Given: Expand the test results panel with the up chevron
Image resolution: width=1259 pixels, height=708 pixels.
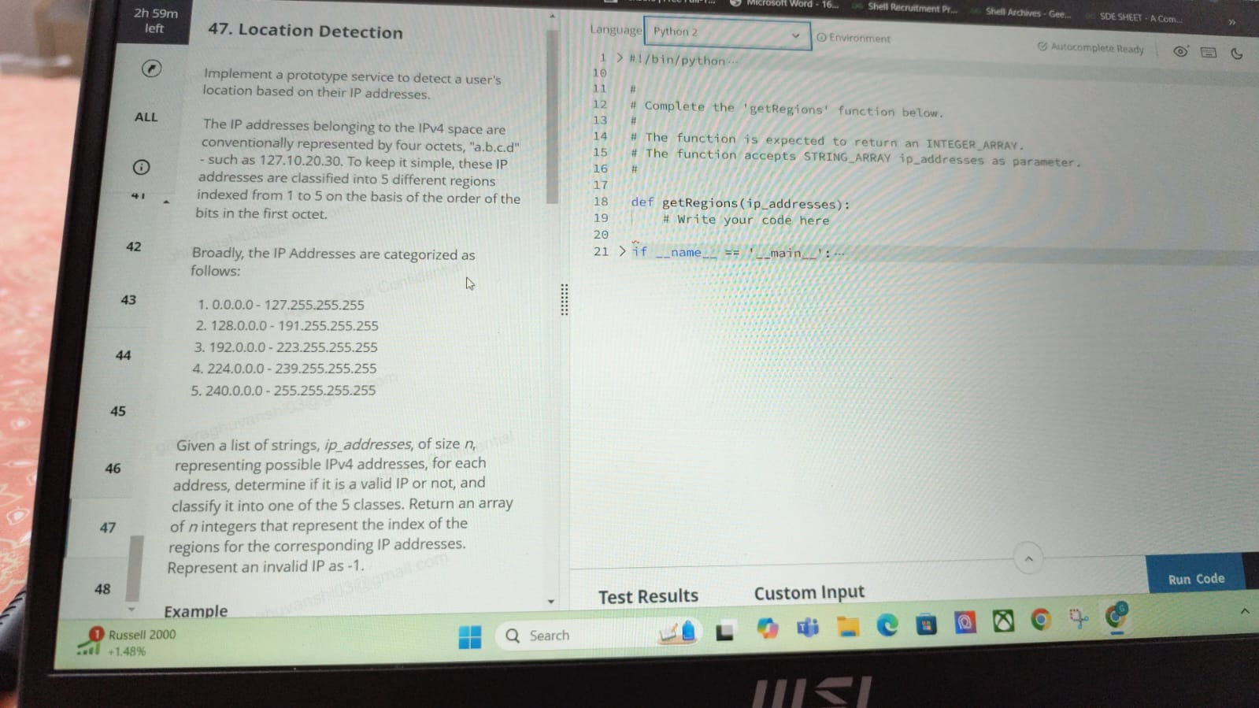Looking at the screenshot, I should click(1028, 558).
